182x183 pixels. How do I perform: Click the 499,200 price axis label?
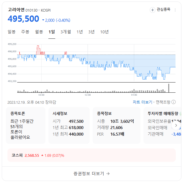pyautogui.click(x=12, y=44)
